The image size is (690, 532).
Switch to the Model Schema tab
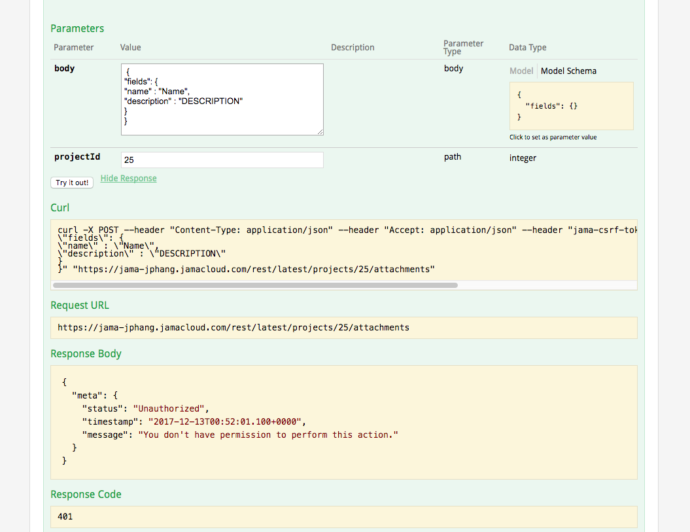coord(568,71)
